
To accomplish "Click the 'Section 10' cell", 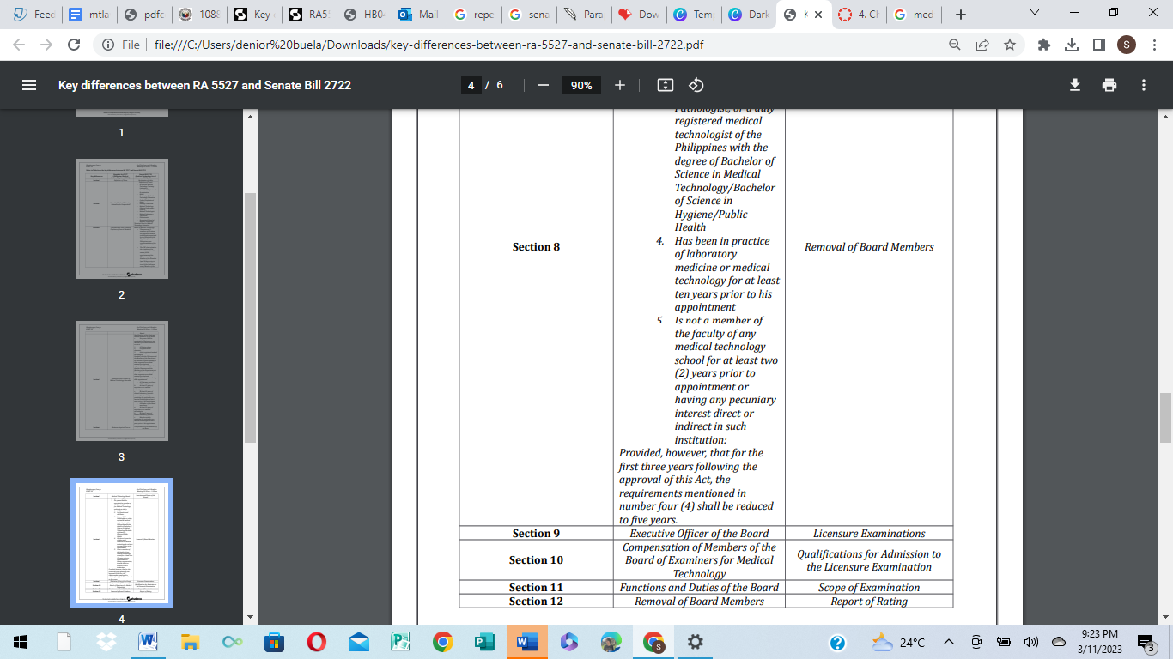I will (x=536, y=560).
